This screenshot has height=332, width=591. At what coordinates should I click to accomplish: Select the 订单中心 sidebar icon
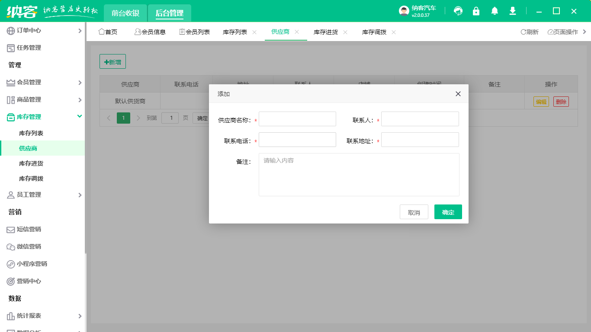[10, 30]
